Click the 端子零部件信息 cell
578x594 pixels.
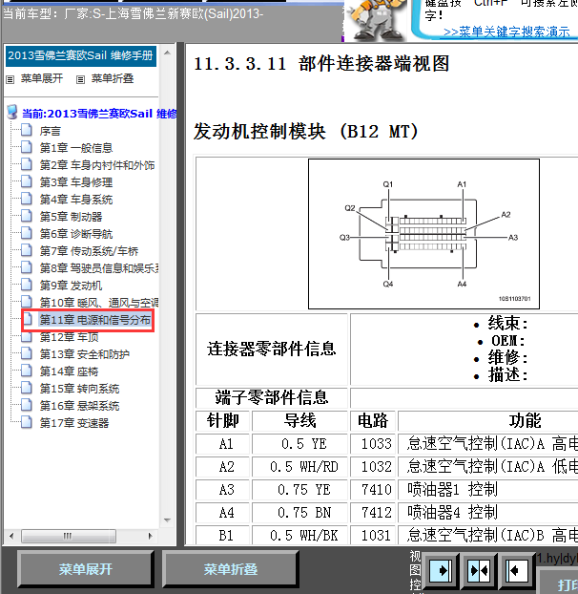(272, 397)
